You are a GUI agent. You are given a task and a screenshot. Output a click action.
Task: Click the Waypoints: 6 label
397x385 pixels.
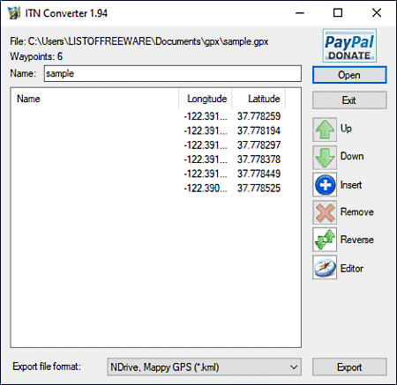tap(36, 56)
